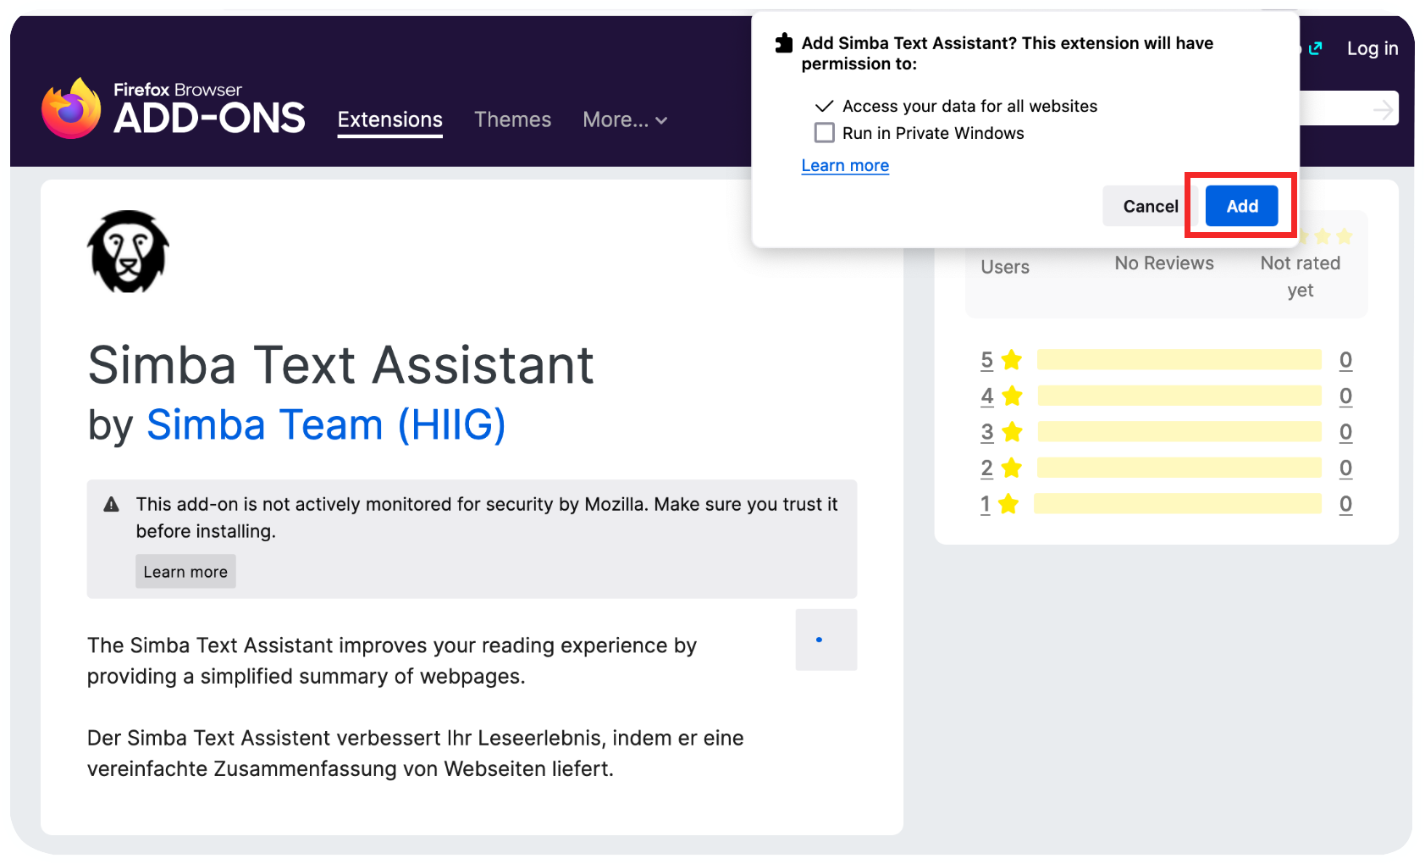The width and height of the screenshot is (1425, 864).
Task: Open the 1-star reviews number link
Action: [986, 504]
